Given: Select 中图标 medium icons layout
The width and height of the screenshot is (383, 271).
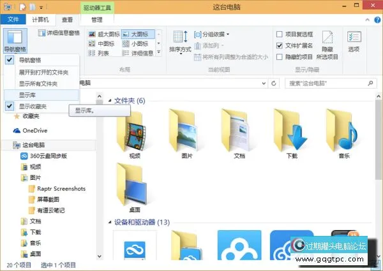Looking at the screenshot, I should point(101,43).
